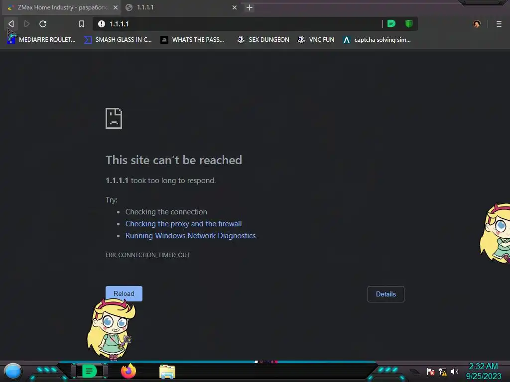Close the 1.1.1.1 tab

(235, 7)
